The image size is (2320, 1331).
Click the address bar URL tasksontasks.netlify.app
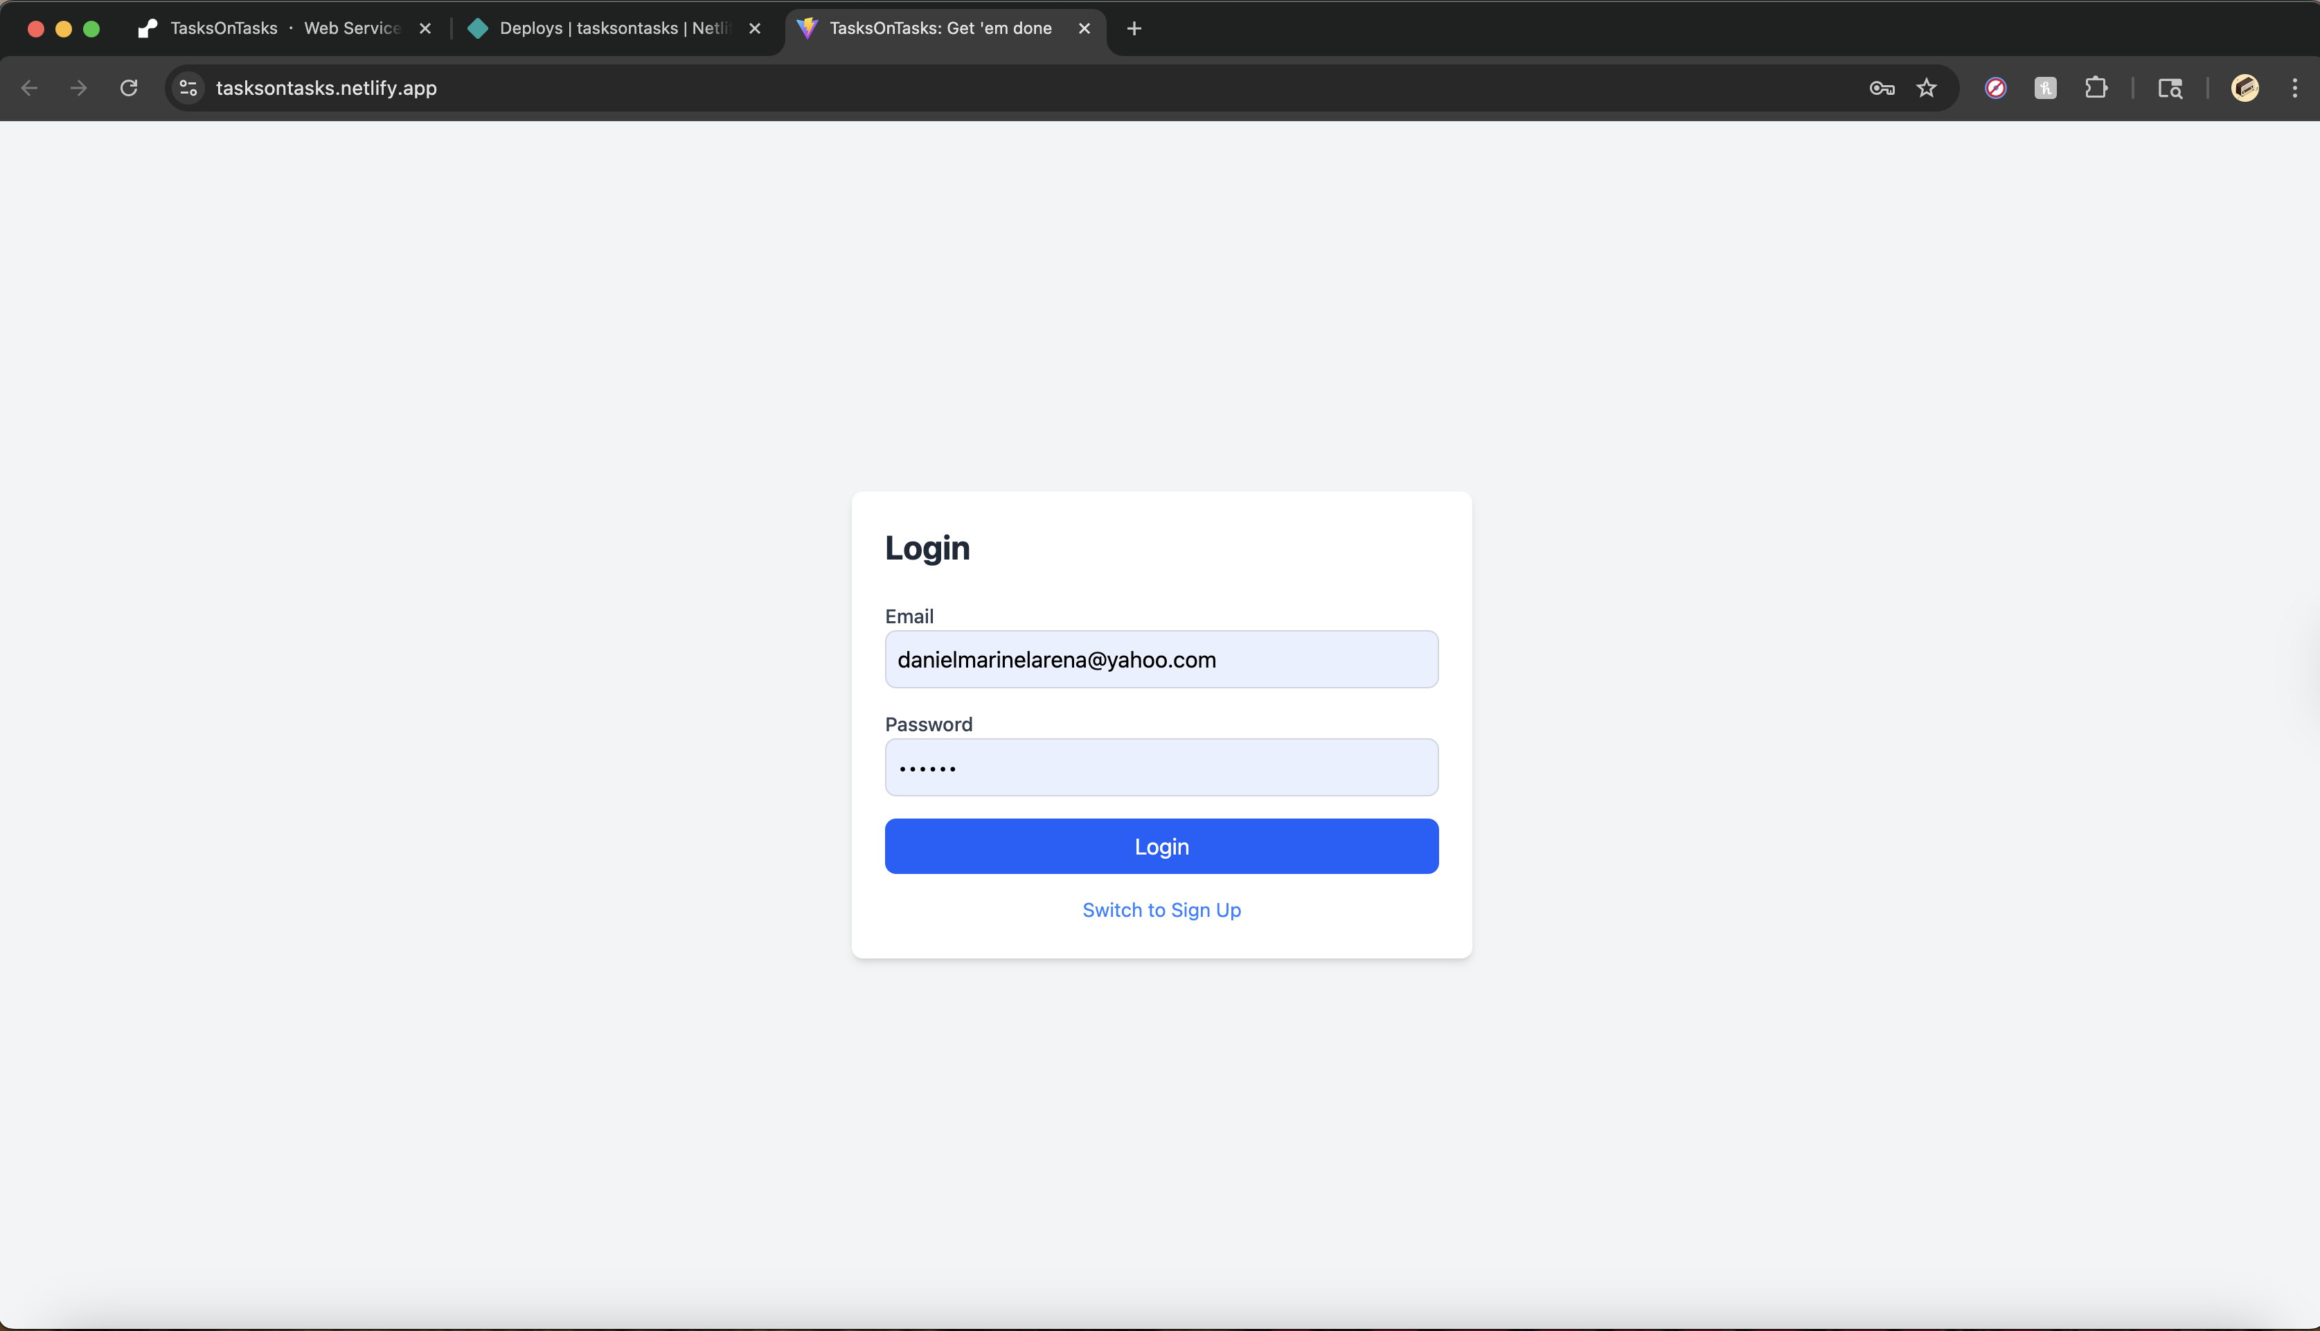point(326,88)
